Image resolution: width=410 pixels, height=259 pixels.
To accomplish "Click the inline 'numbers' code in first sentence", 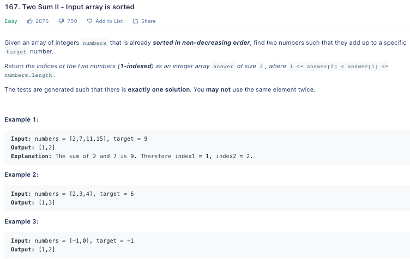I will [x=94, y=43].
